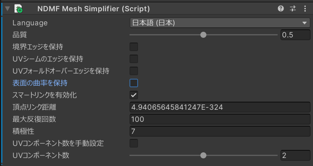Viewport: 313px width, 166px height.
Task: Open the component three-dot context menu
Action: coord(305,8)
